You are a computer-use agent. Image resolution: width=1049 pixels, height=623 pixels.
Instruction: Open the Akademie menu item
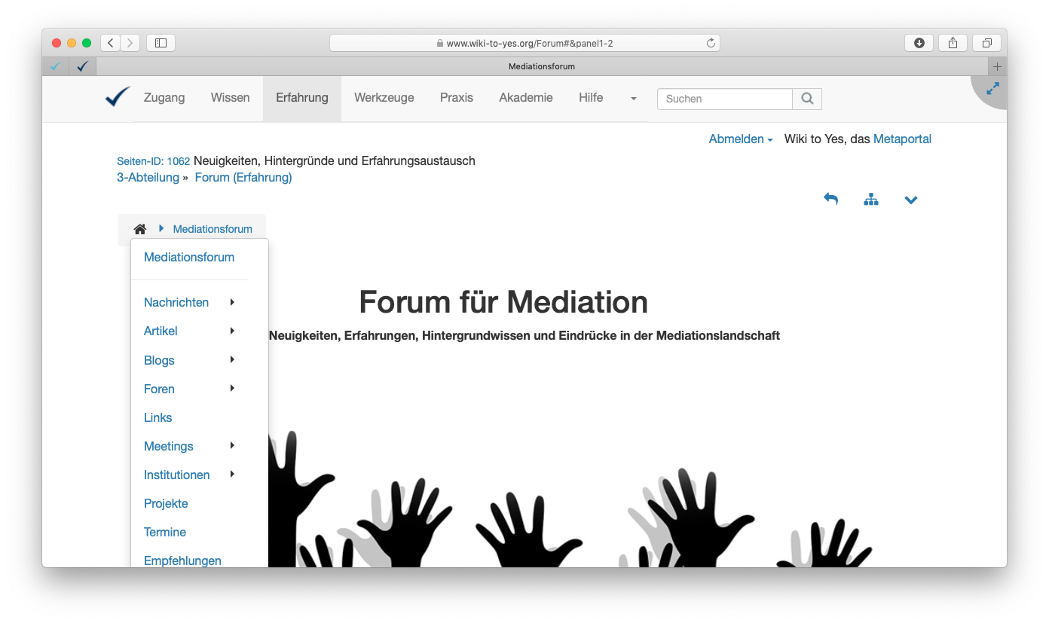pos(525,98)
